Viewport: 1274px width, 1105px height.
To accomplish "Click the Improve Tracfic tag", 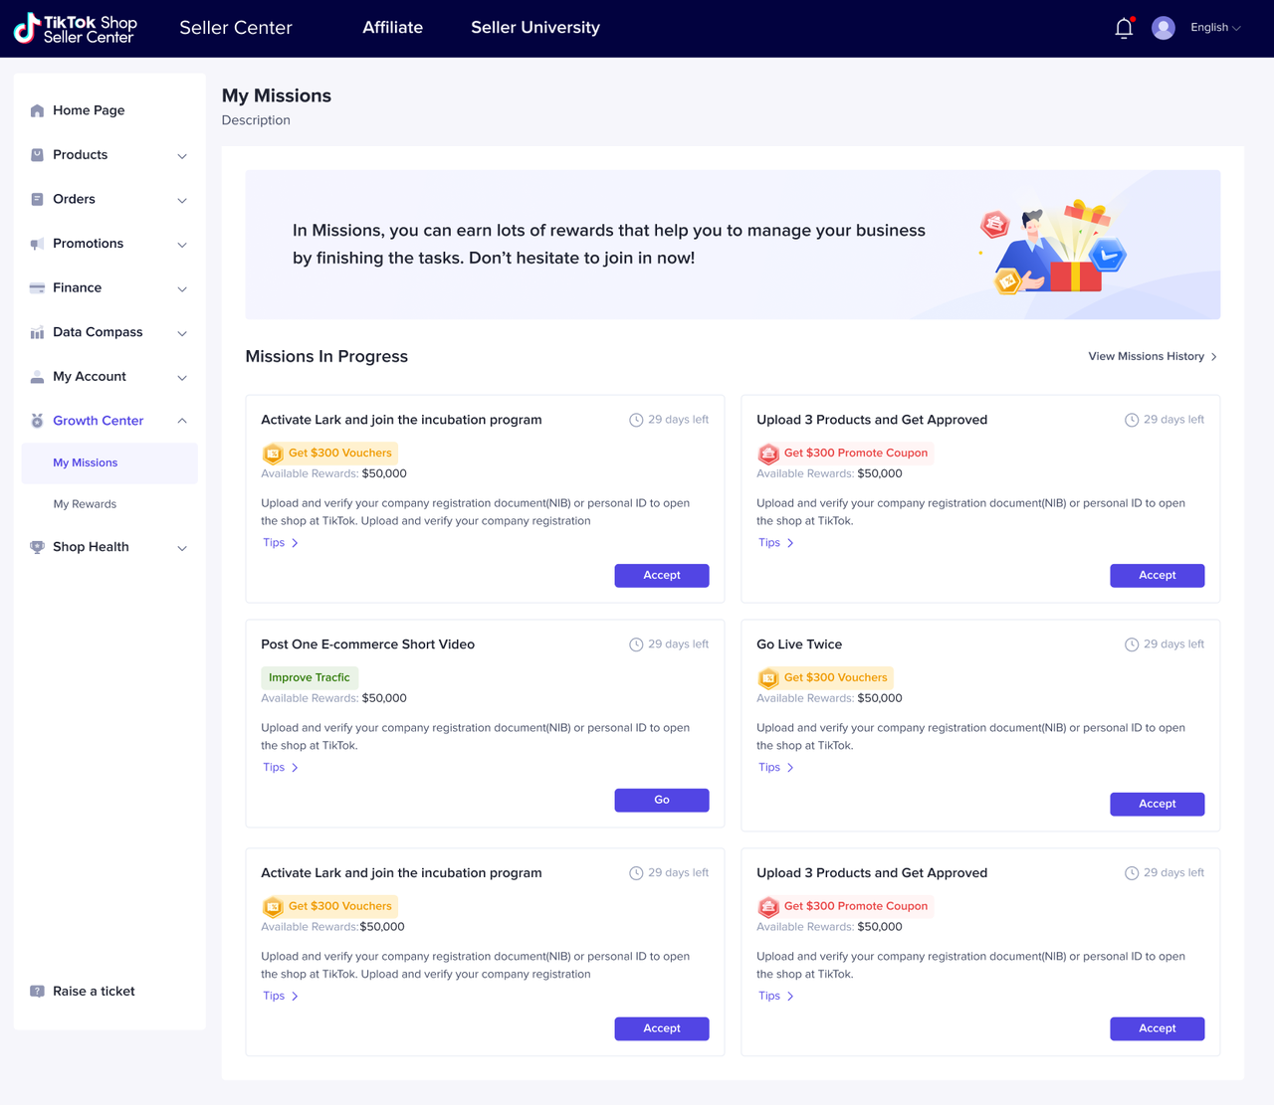I will click(310, 678).
